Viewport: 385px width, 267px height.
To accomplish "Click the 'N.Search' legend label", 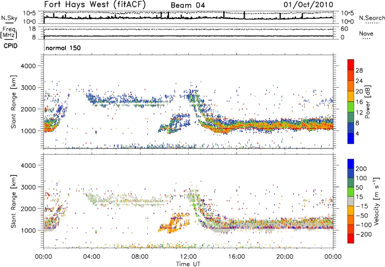I will (372, 18).
